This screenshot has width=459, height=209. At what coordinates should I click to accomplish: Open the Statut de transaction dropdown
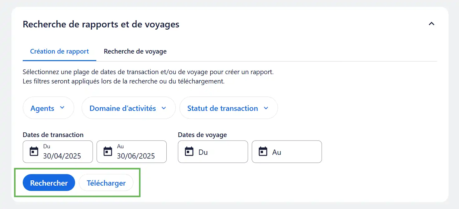(x=222, y=108)
